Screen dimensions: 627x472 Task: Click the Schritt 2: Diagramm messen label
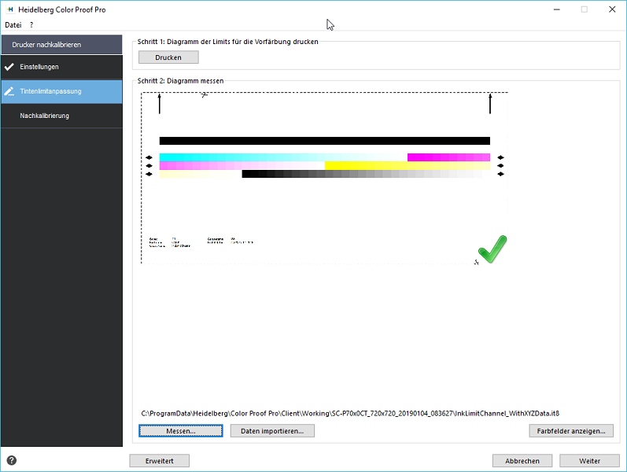click(x=180, y=81)
